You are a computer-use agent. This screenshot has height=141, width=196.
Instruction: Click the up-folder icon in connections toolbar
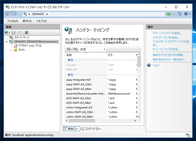pyautogui.click(x=20, y=32)
